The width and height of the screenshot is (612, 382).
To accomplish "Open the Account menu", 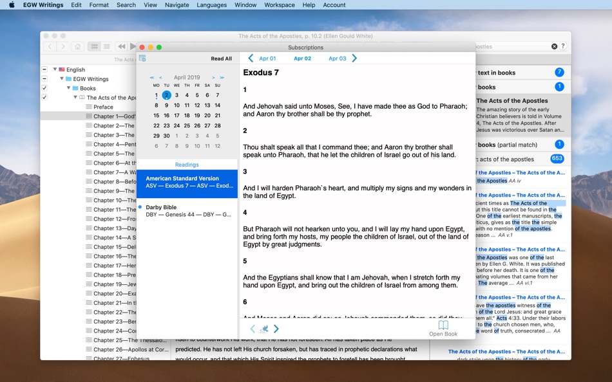I will 334,5.
